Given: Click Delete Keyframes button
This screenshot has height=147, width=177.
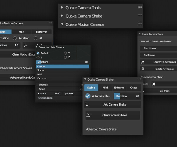Looking at the screenshot, I should click(x=158, y=69).
